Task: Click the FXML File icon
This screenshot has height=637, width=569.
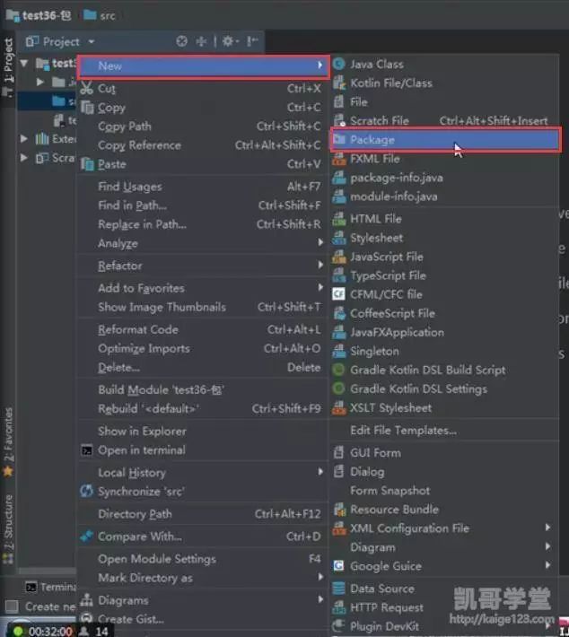Action: point(338,159)
